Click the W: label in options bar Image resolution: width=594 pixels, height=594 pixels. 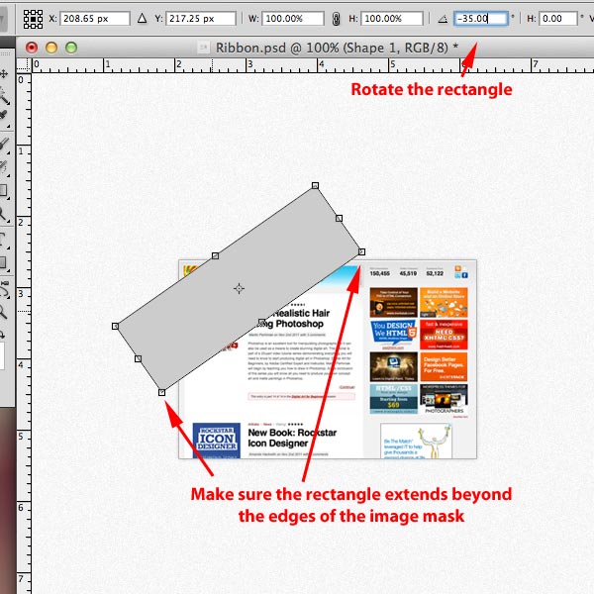point(253,19)
